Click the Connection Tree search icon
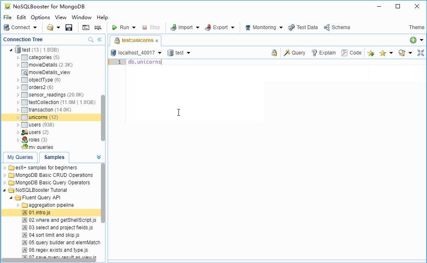The height and width of the screenshot is (263, 427). click(x=90, y=40)
